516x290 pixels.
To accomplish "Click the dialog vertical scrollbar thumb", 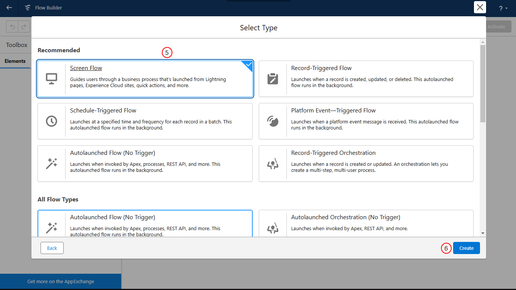I will pos(483,83).
